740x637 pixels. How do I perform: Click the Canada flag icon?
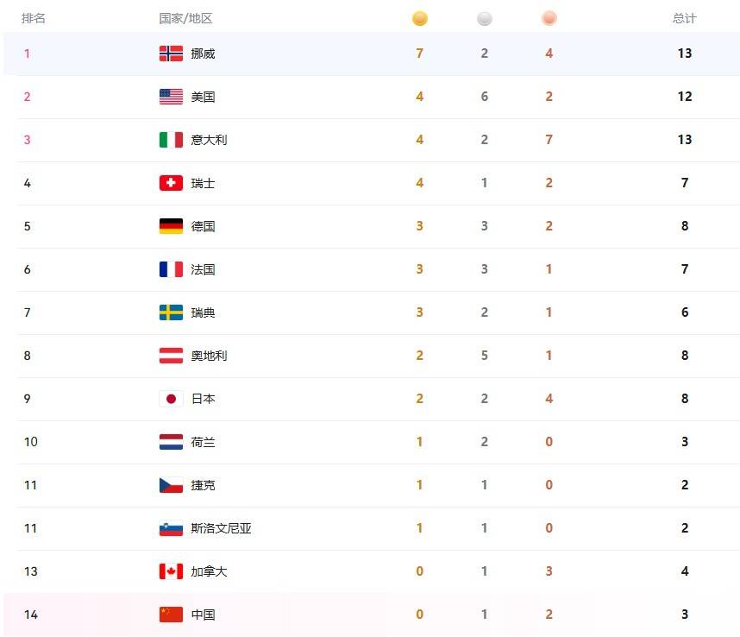point(171,571)
